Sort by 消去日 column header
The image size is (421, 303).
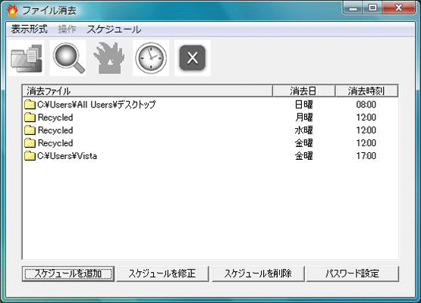tap(303, 91)
